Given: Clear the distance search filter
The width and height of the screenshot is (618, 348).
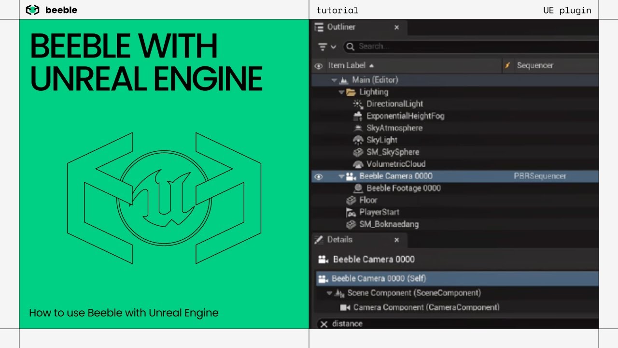Looking at the screenshot, I should click(x=324, y=324).
